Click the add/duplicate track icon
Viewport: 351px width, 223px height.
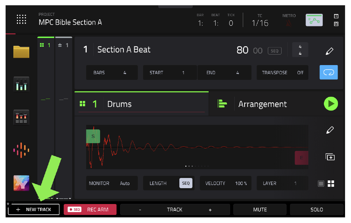(330, 157)
